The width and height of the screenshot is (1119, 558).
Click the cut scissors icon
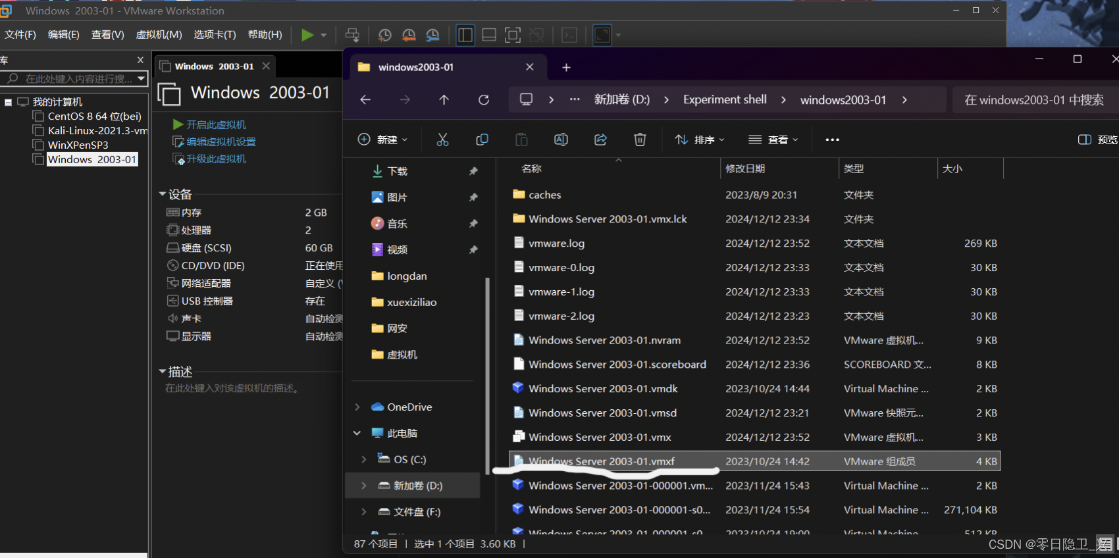442,139
